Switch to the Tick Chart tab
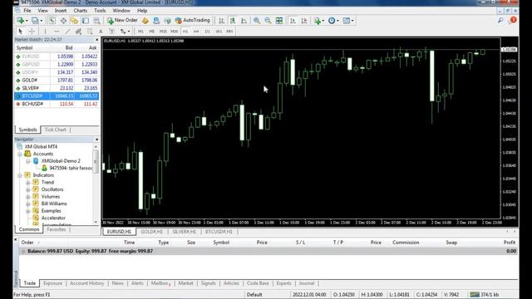Viewport: 532px width, 299px height. pyautogui.click(x=56, y=130)
